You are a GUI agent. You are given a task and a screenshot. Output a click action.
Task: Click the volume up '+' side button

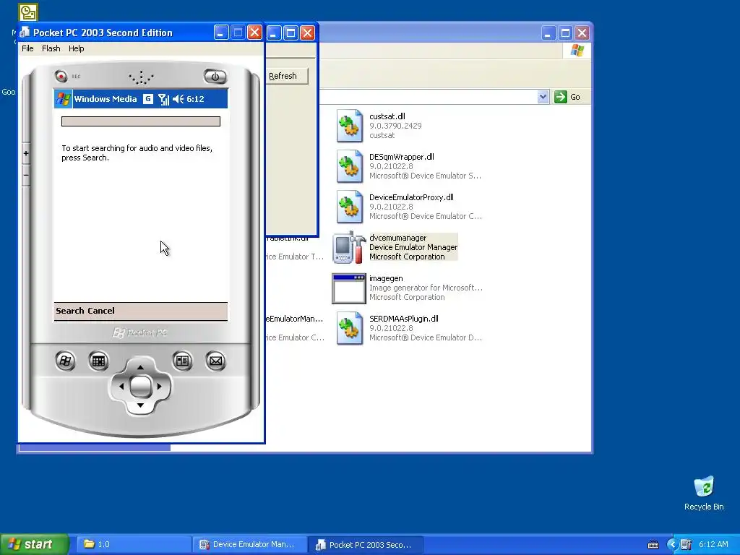tap(26, 153)
